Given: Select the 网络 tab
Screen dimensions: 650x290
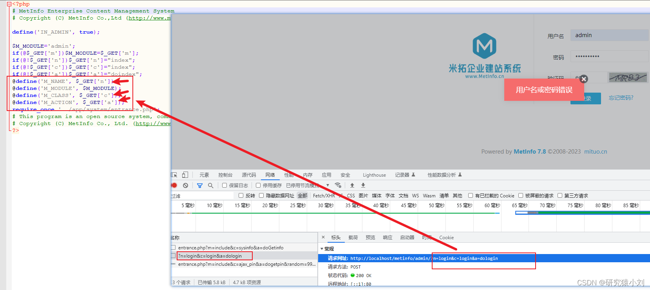Looking at the screenshot, I should [x=270, y=175].
